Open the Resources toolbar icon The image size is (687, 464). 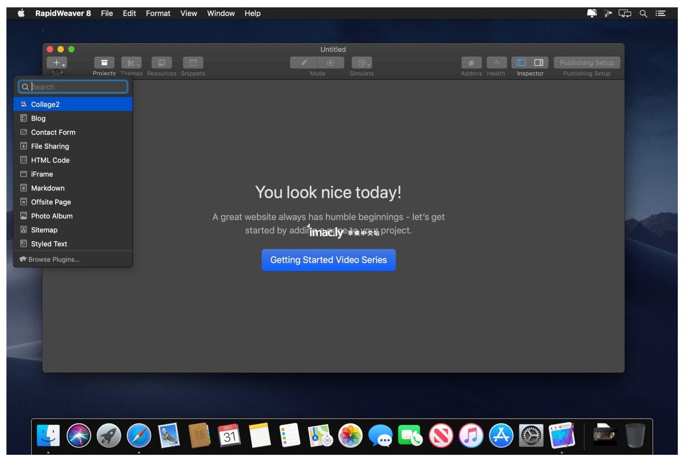point(161,62)
